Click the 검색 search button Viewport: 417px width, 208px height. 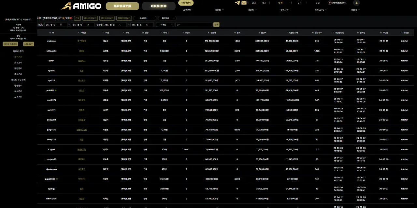216,25
